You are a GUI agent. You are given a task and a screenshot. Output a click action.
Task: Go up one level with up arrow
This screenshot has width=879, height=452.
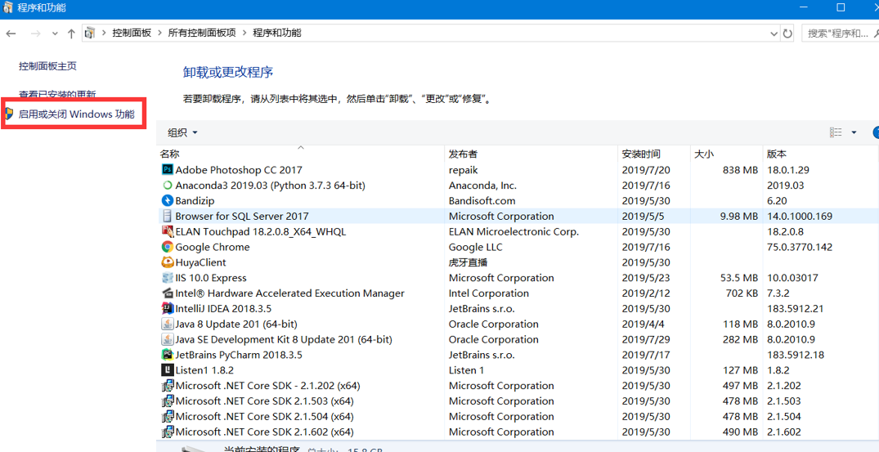[71, 34]
